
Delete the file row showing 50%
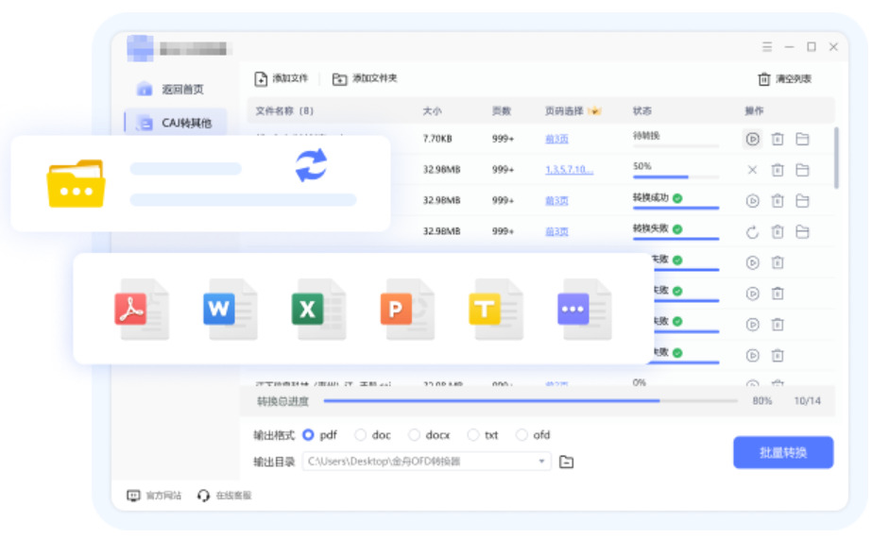[778, 170]
